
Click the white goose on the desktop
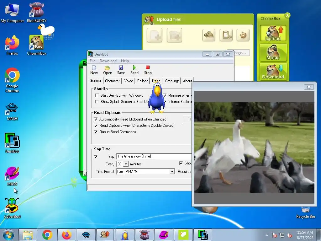[x=46, y=30]
